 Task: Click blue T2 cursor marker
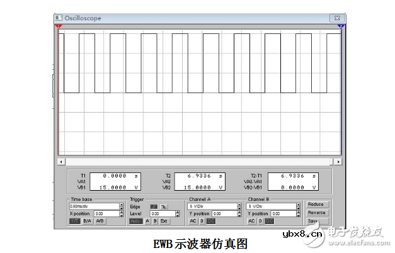click(341, 26)
